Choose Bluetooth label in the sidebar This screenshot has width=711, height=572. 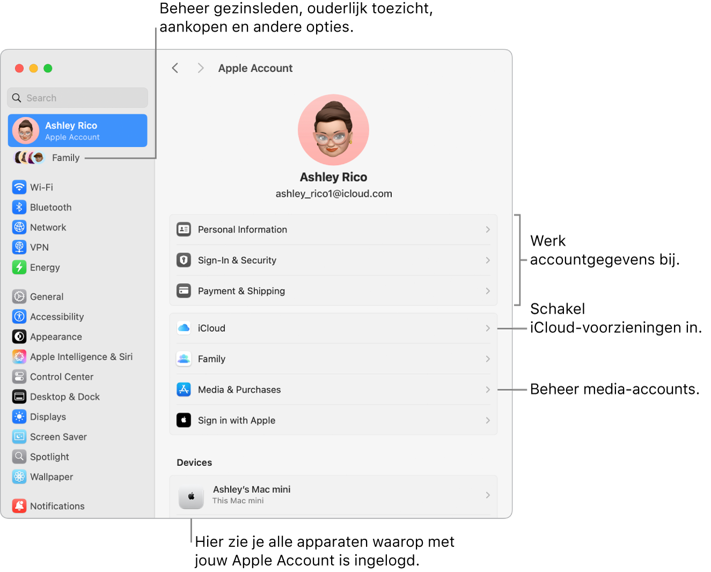[x=50, y=207]
